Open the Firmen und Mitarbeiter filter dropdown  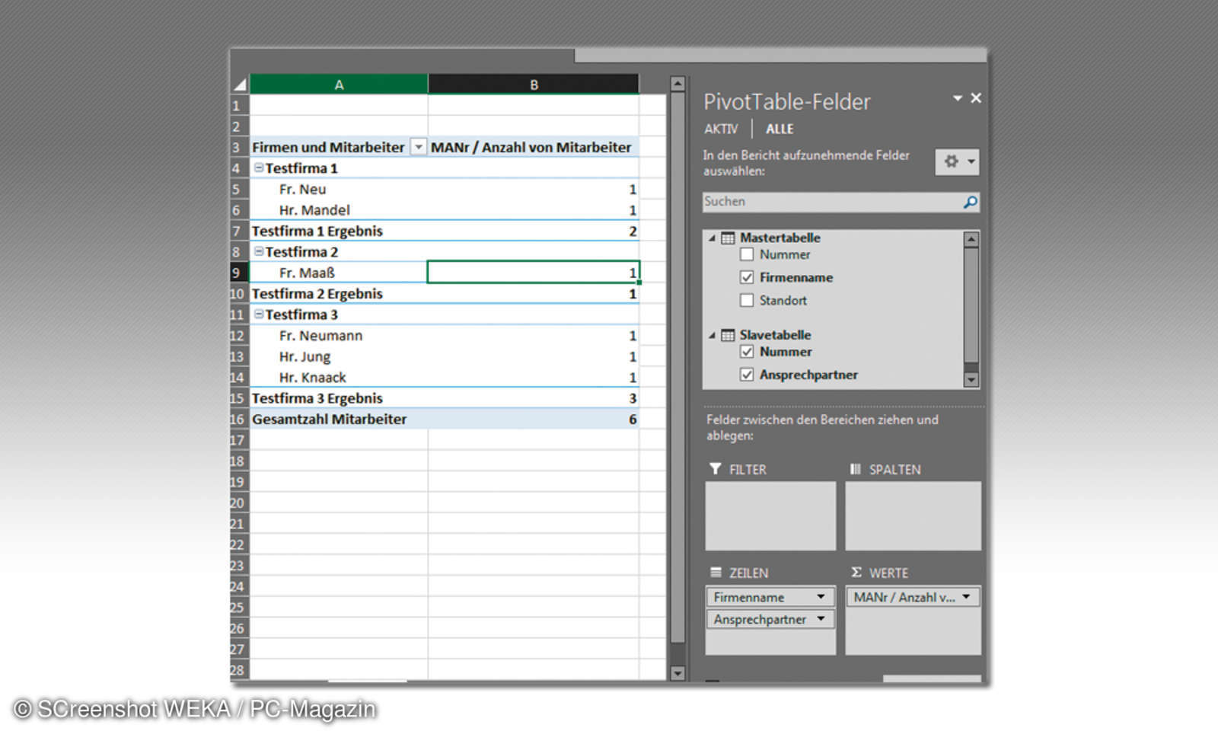click(418, 147)
